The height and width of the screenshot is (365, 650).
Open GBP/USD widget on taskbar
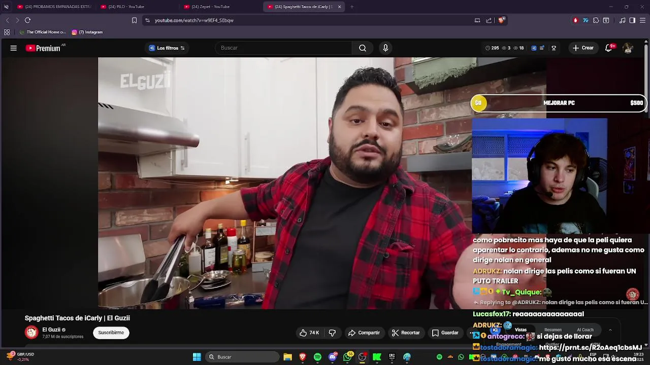coord(21,357)
